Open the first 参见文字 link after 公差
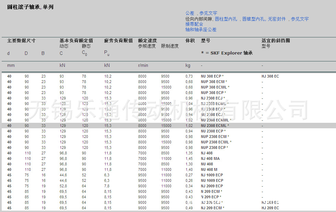The height and width of the screenshot is (212, 336). pyautogui.click(x=208, y=13)
